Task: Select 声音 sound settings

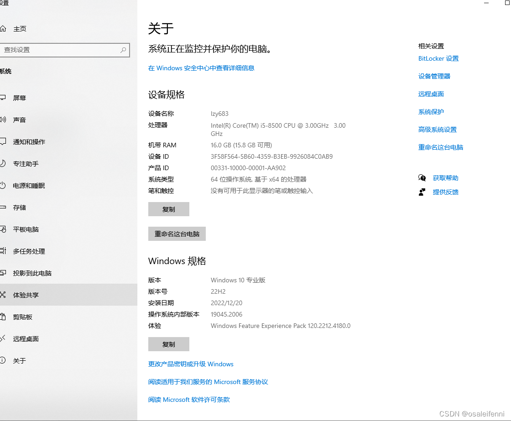Action: pyautogui.click(x=19, y=120)
